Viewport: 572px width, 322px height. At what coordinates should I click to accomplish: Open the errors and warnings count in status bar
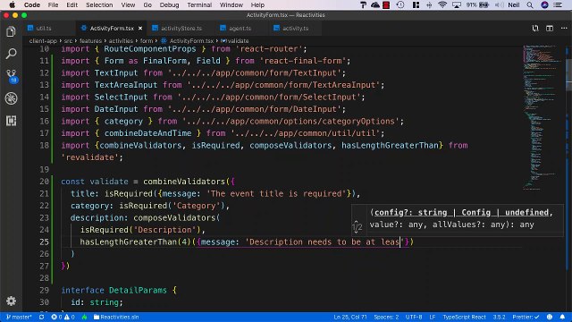tap(63, 317)
